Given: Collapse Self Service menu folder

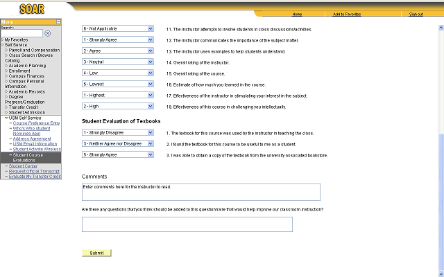Looking at the screenshot, I should [3, 45].
